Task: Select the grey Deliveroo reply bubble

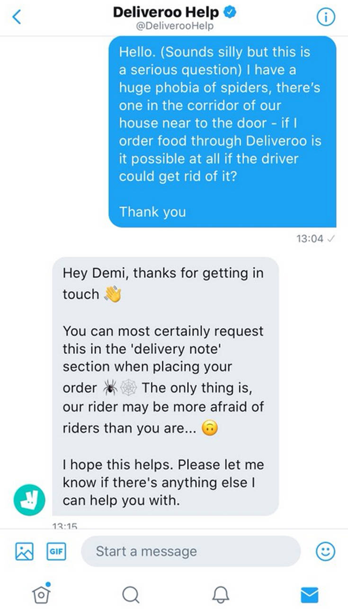Action: click(x=165, y=386)
